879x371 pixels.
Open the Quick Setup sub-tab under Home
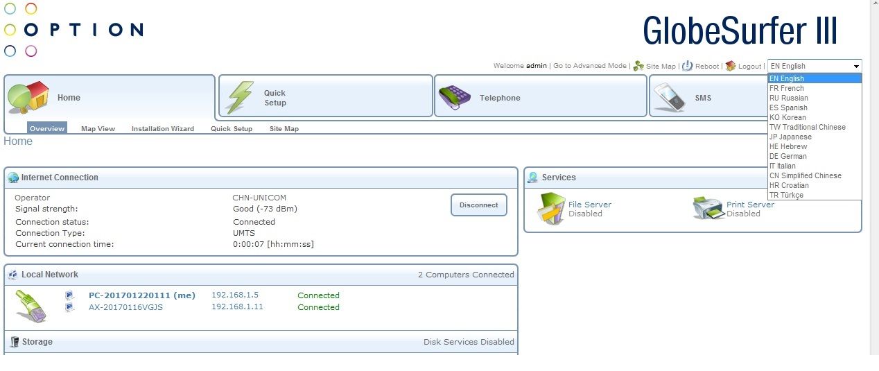(232, 128)
